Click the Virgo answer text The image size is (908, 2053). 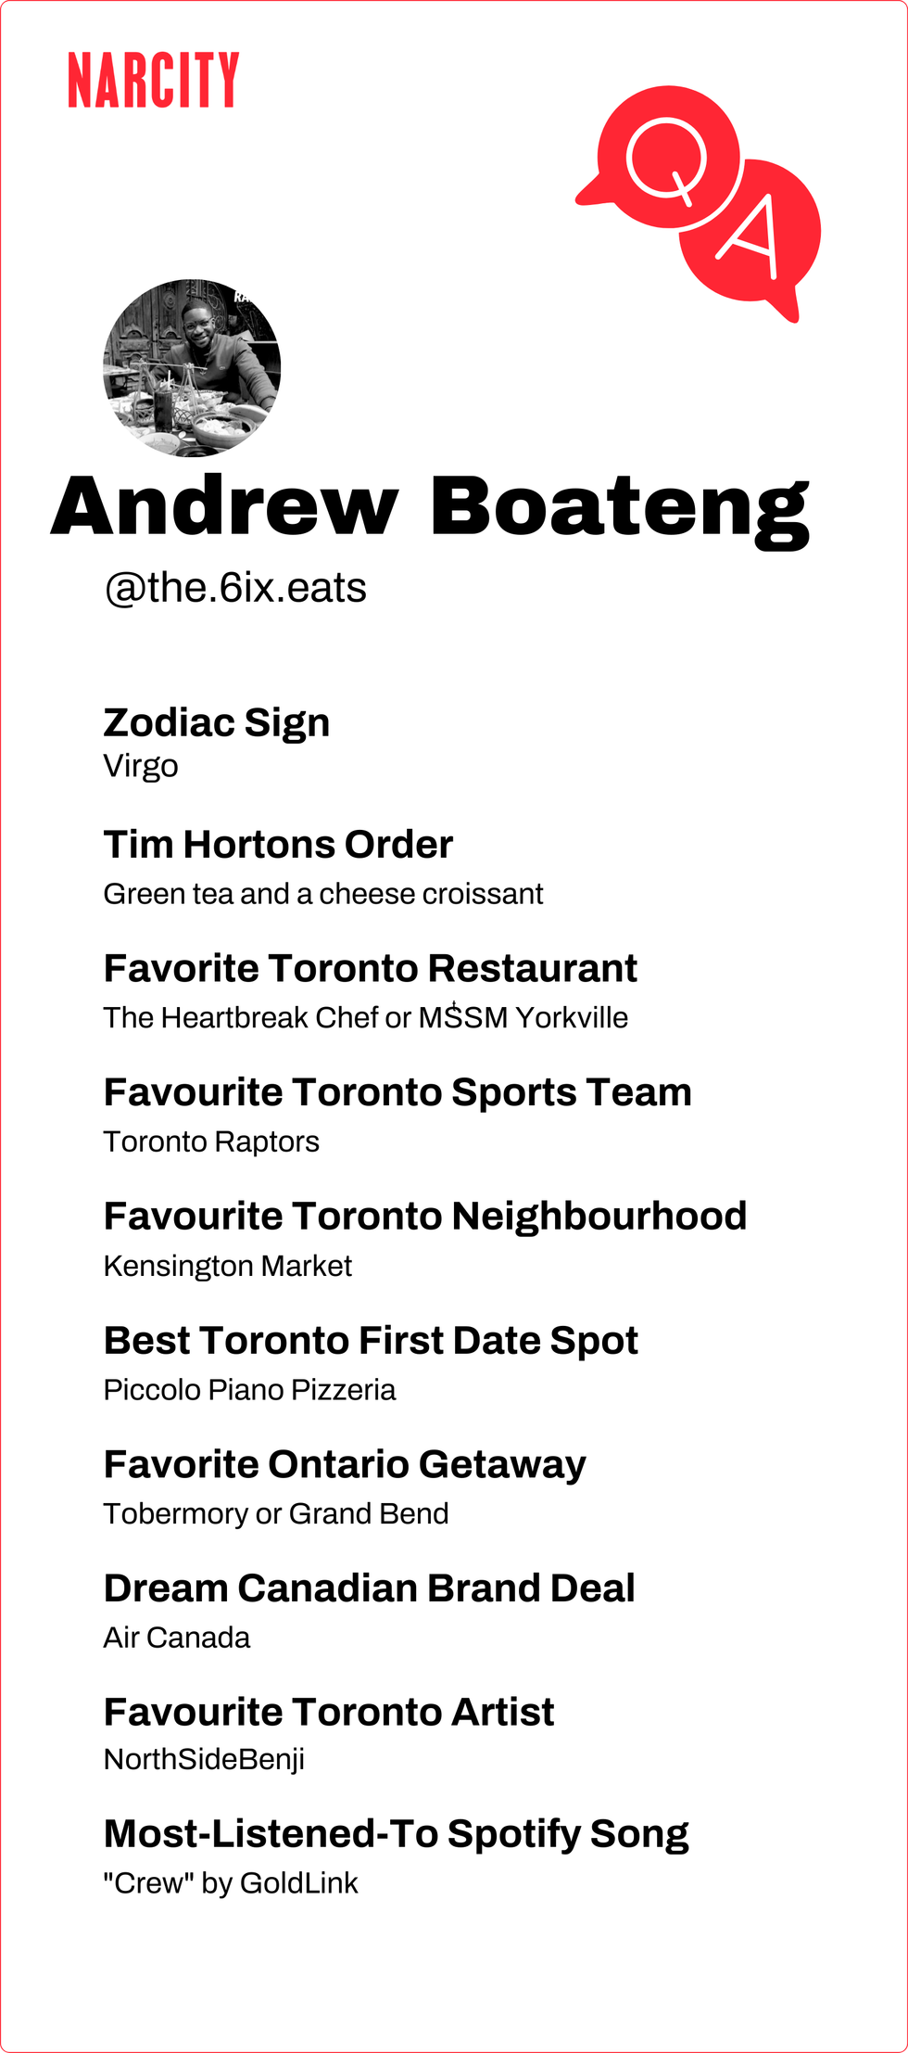tap(141, 766)
